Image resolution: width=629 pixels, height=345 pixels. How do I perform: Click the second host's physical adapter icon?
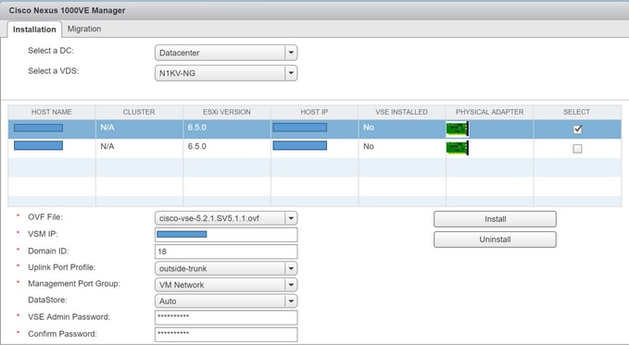pyautogui.click(x=458, y=148)
